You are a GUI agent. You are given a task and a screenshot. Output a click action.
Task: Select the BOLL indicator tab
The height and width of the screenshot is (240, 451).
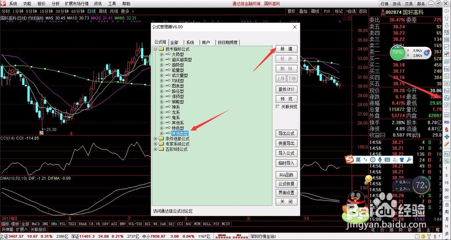(x=207, y=224)
